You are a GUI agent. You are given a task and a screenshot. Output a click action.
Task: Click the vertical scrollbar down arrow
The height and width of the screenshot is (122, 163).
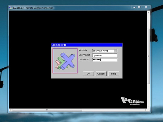point(149,107)
